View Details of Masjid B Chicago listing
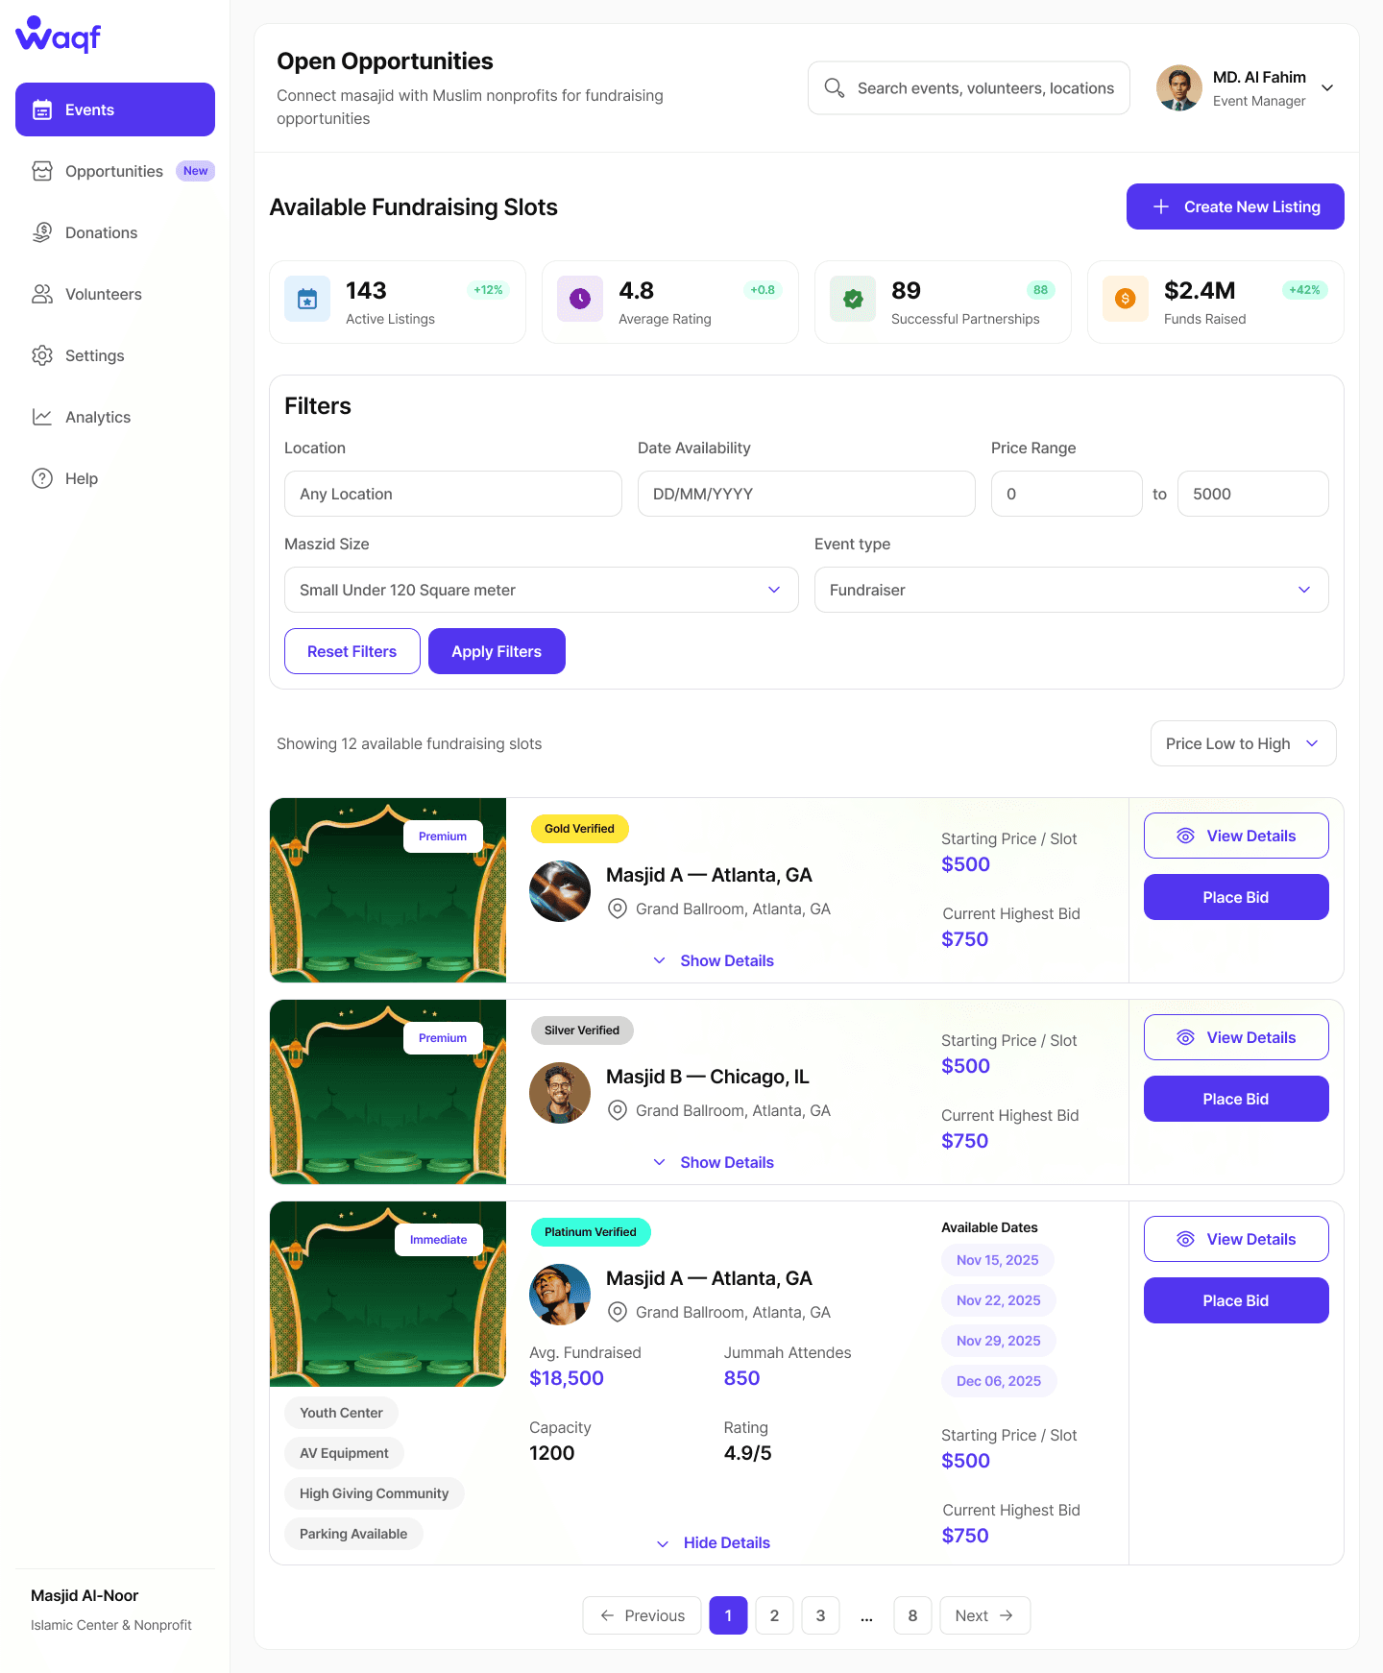The width and height of the screenshot is (1383, 1673). [1236, 1037]
